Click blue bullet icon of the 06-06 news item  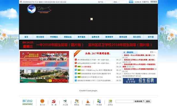[76, 77]
